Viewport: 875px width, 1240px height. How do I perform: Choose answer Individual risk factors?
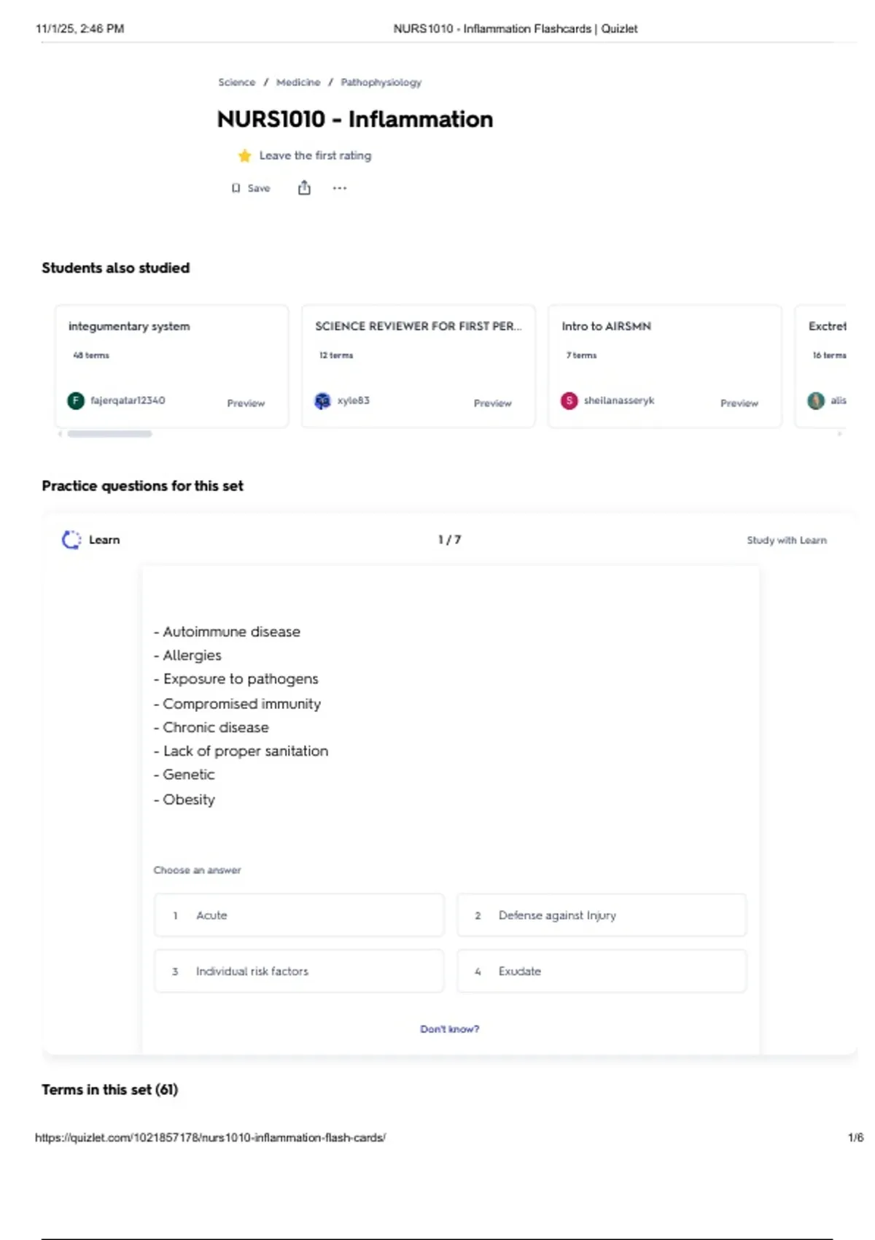299,971
